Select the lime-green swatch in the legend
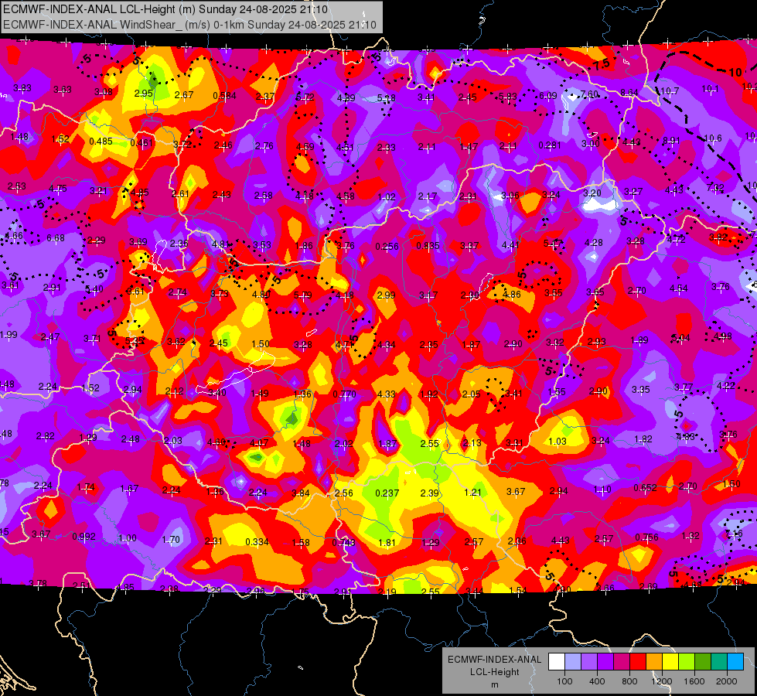 (x=686, y=662)
